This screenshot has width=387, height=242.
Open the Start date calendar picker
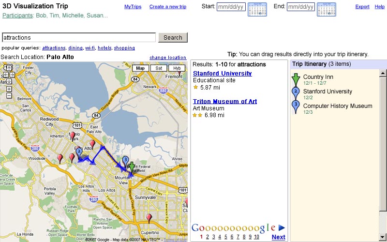coord(257,9)
